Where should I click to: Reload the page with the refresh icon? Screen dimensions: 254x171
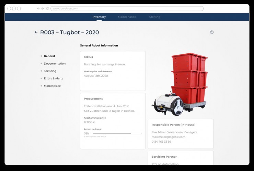pyautogui.click(x=47, y=9)
